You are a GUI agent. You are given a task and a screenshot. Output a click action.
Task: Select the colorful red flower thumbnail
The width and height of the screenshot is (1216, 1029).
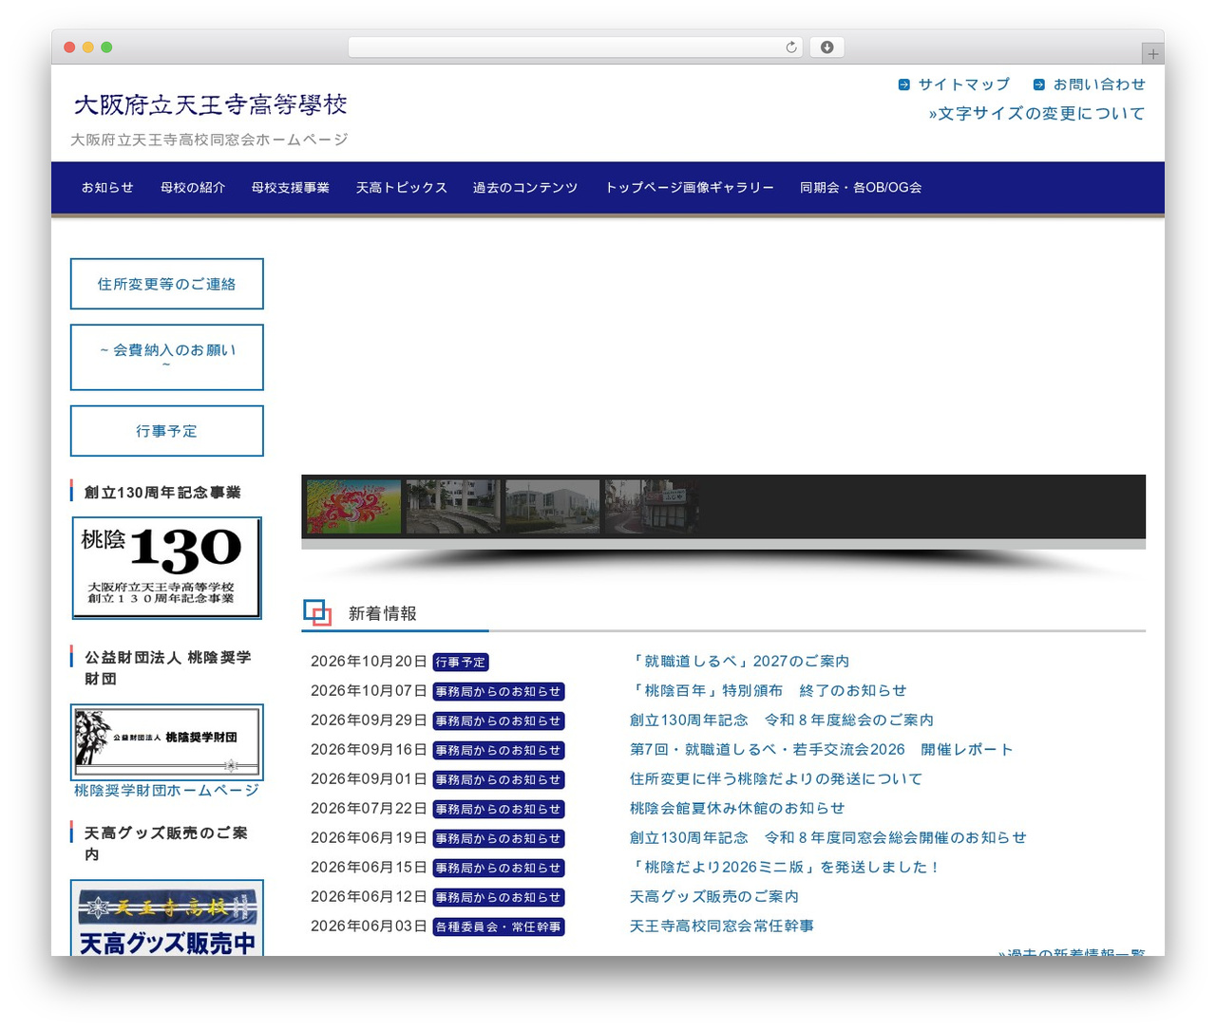coord(353,507)
